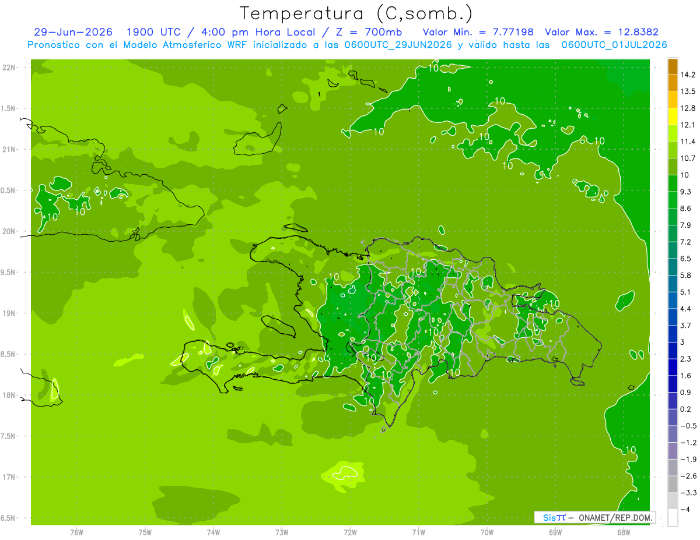The height and width of the screenshot is (540, 700).
Task: Click the "70W" longitude label
Action: (487, 532)
